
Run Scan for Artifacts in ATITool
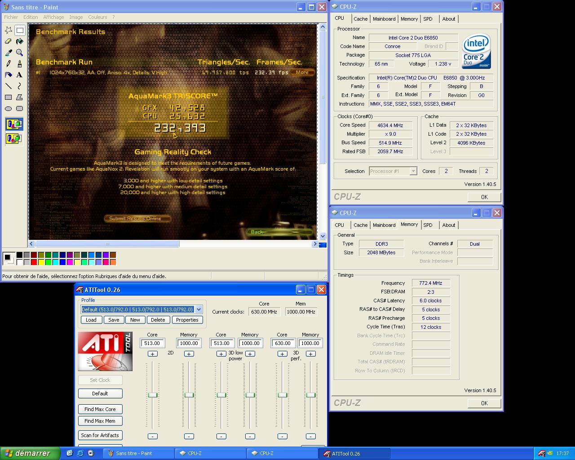(x=100, y=435)
